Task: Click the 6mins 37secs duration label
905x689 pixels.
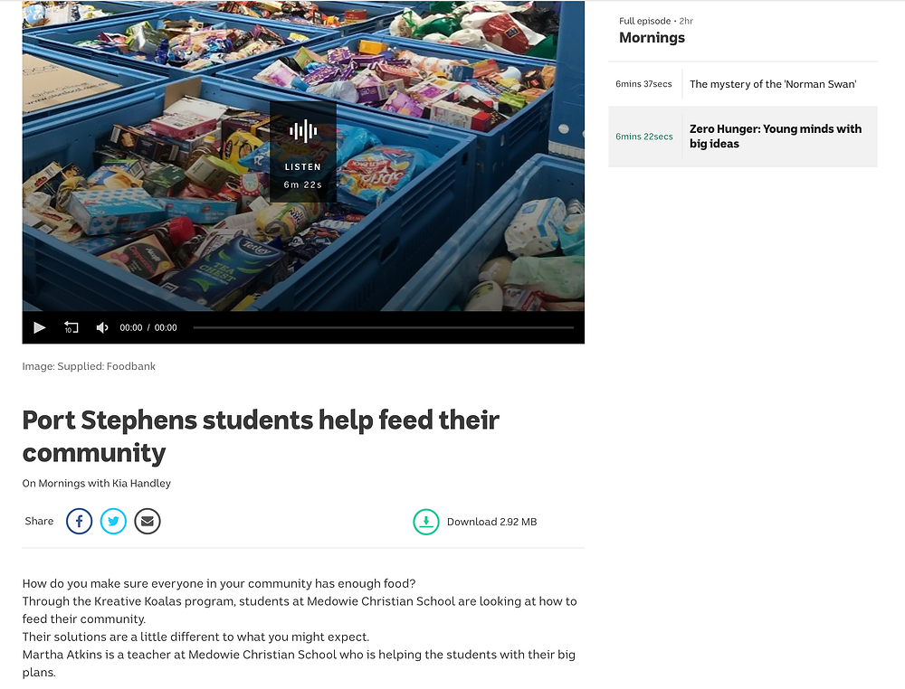Action: coord(643,84)
